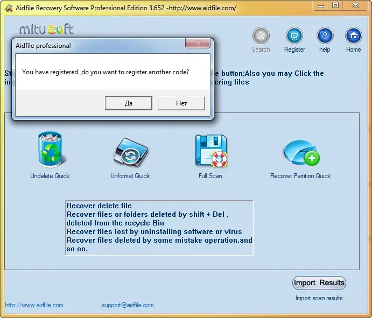
Task: Go to Home via house icon
Action: (354, 36)
